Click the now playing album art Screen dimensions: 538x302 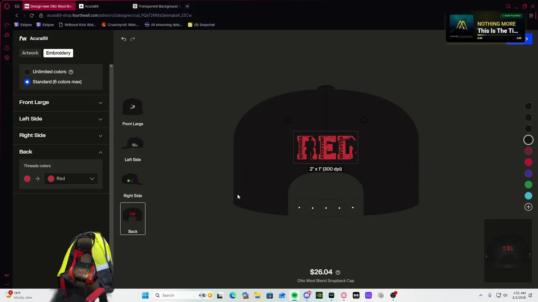(462, 26)
